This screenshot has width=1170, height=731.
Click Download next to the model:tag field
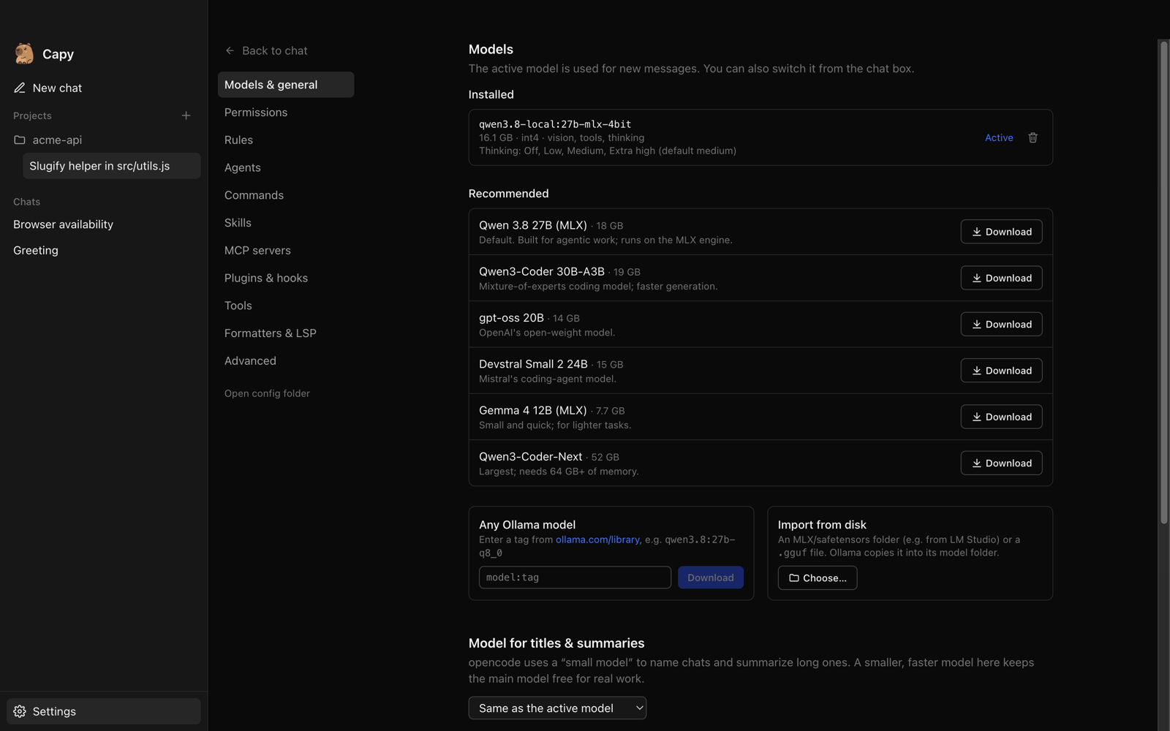[x=710, y=577]
